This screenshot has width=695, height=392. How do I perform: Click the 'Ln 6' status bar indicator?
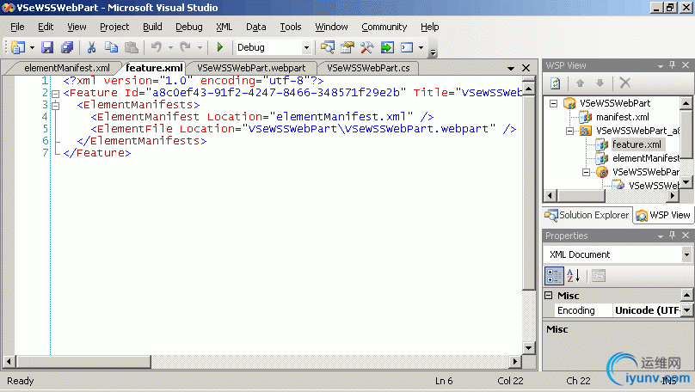tap(444, 381)
